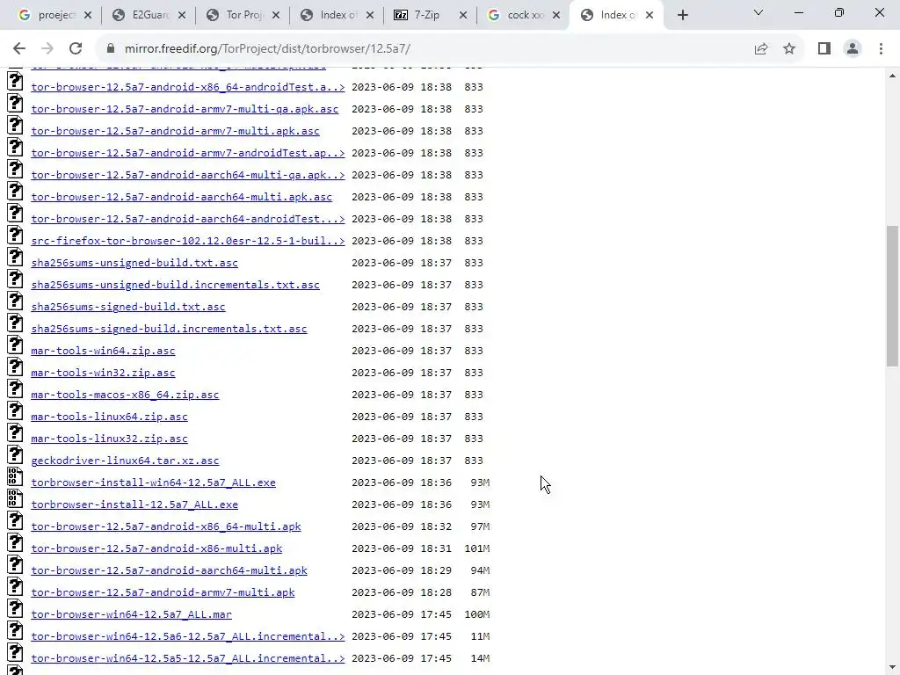900x675 pixels.
Task: Click the 100M size of win64 mar
Action: click(x=477, y=614)
